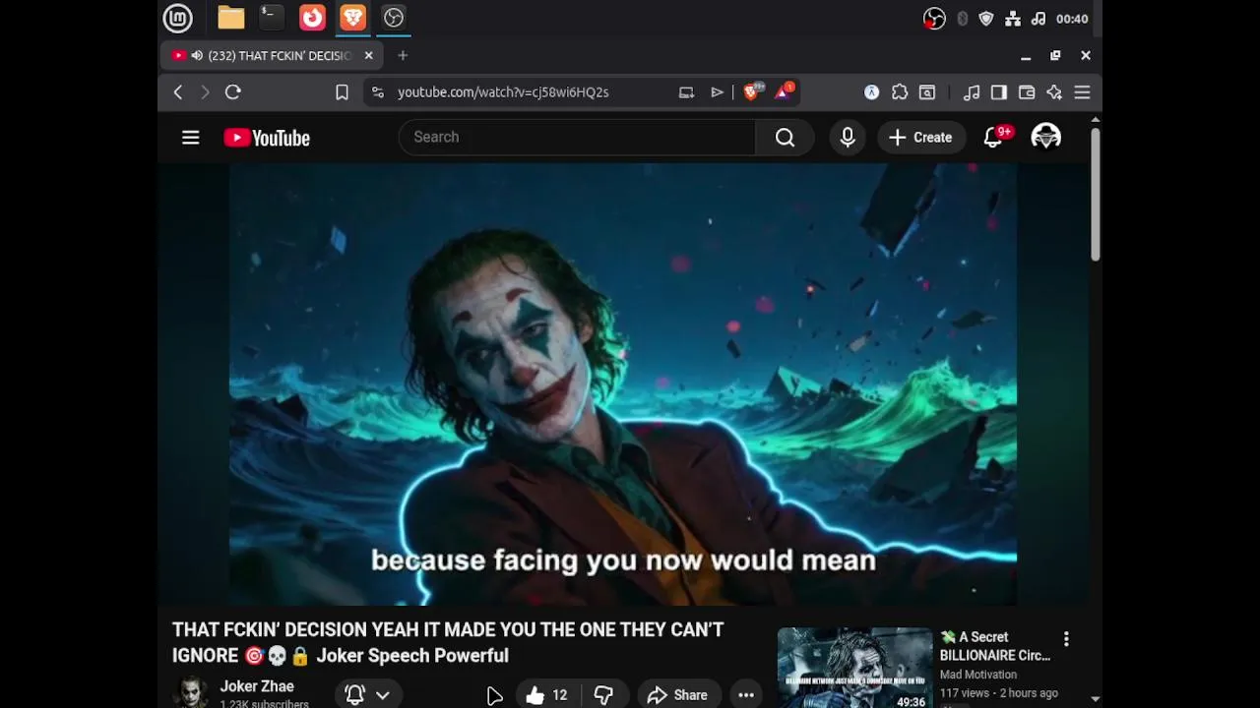This screenshot has width=1260, height=708.
Task: Go to the YouTube home logo
Action: click(x=267, y=138)
